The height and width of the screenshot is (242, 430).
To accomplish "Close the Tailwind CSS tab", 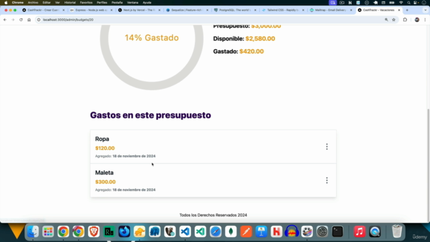I will pyautogui.click(x=303, y=10).
